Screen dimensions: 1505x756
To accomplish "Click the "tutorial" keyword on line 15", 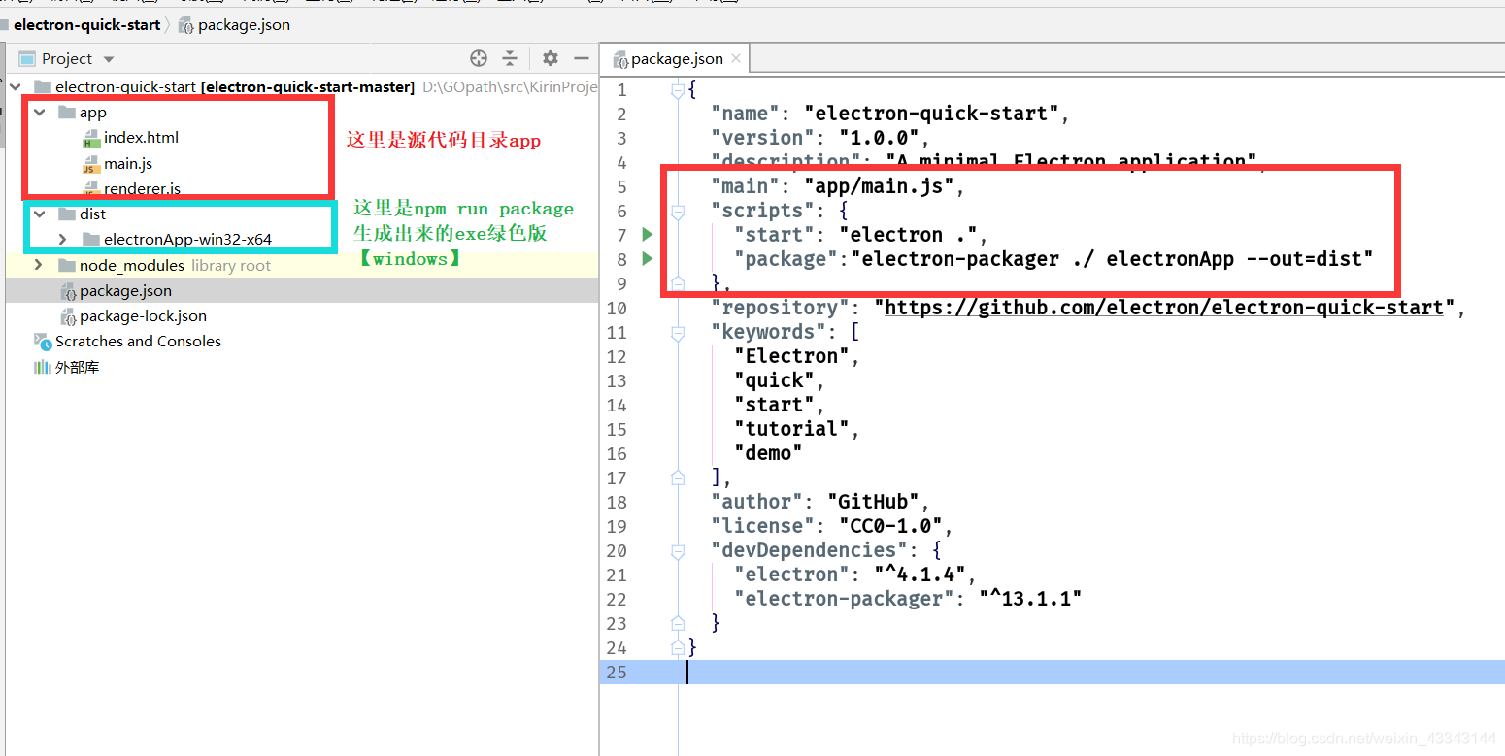I will pos(791,429).
